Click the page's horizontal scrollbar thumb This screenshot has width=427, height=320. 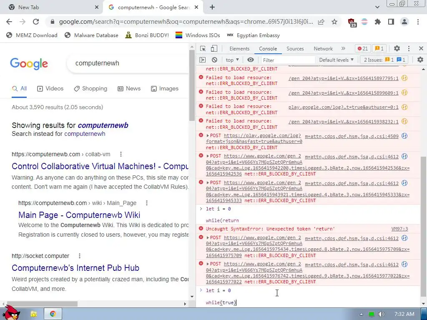point(41,304)
